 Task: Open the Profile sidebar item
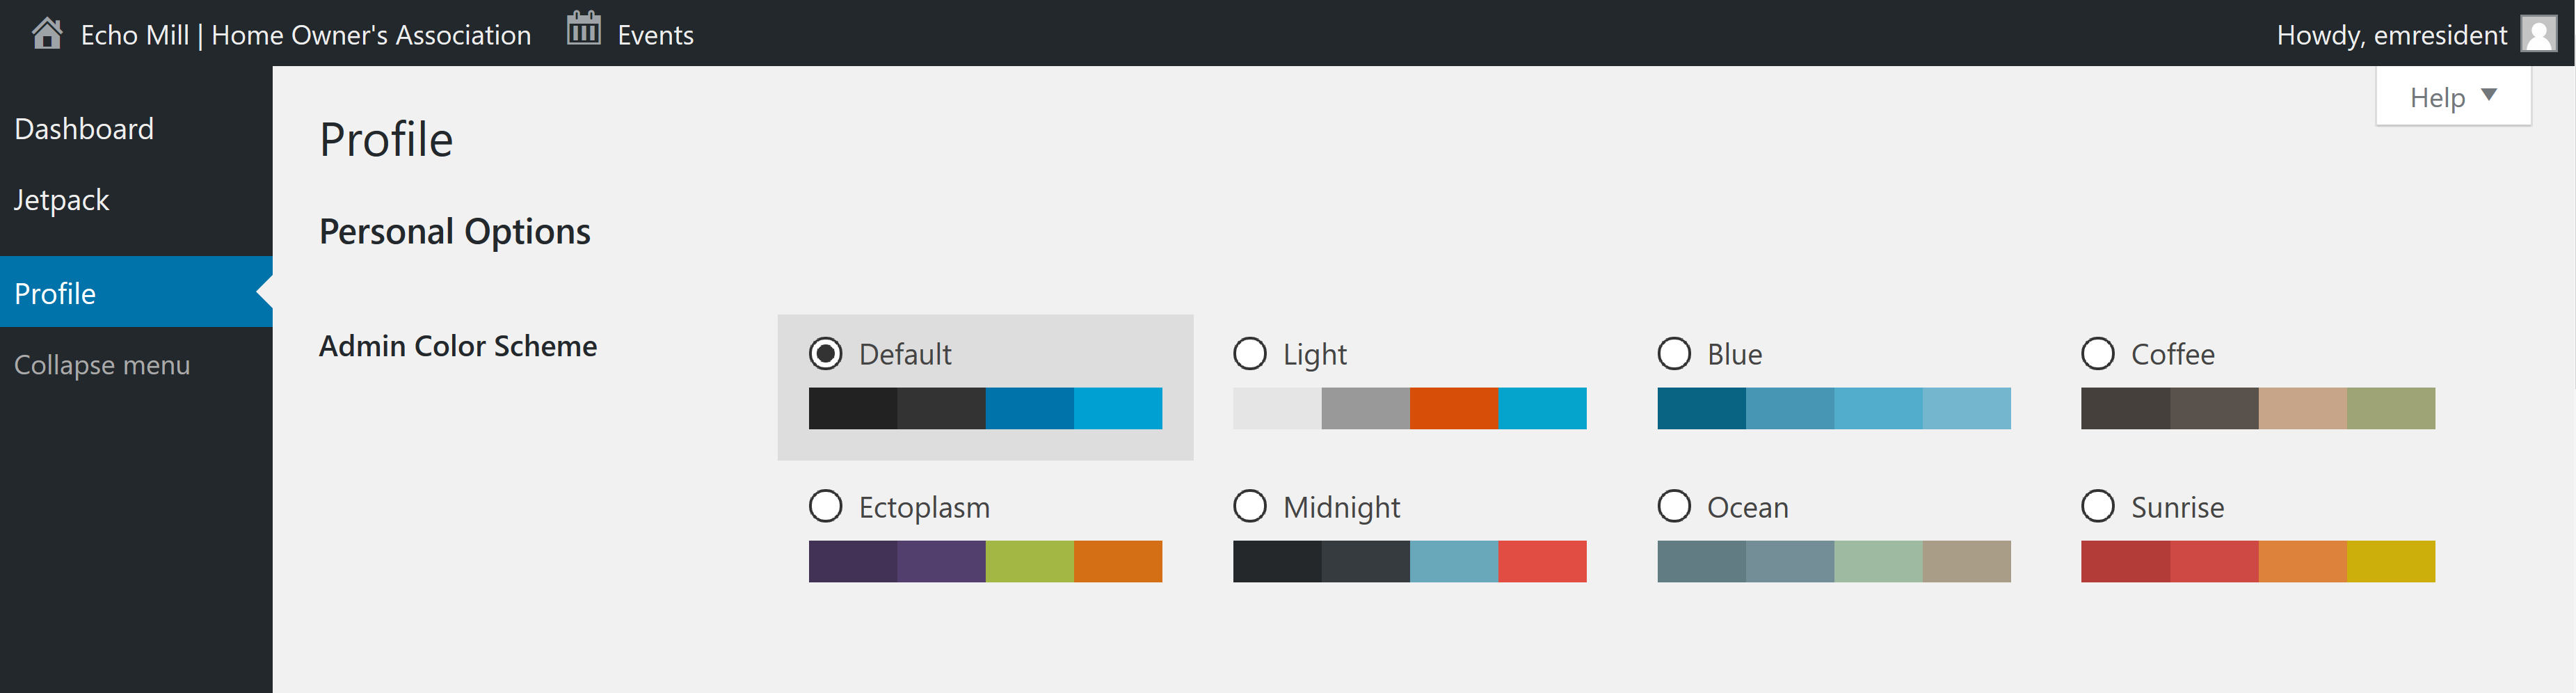point(55,293)
